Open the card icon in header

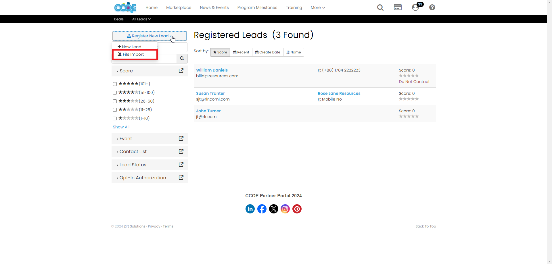click(x=398, y=7)
